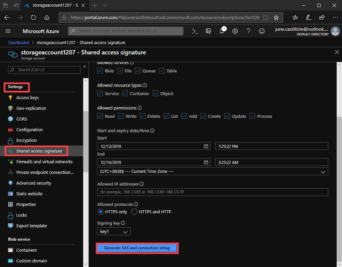The height and width of the screenshot is (267, 342).
Task: Open the time zone dropdown
Action: click(212, 172)
